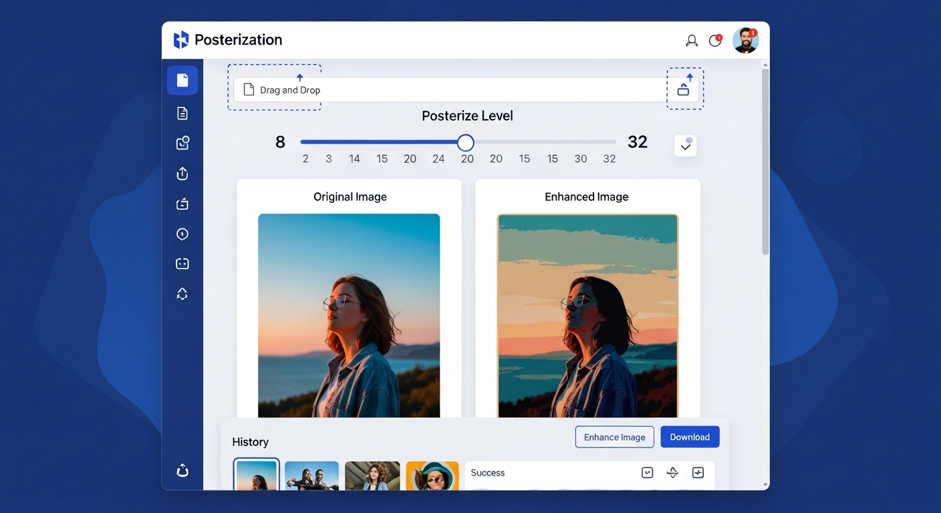Select the two-people history thumbnail
Screen dimensions: 941x513
point(311,476)
